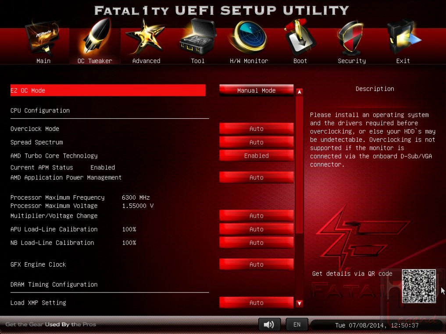Screen dimensions: 446x334
Task: Open APU Load-Line Calibration Auto dropdown
Action: [256, 229]
